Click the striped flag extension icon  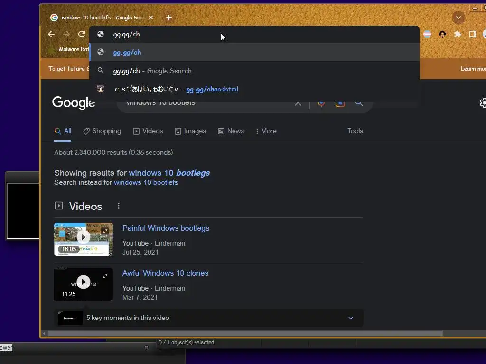427,34
